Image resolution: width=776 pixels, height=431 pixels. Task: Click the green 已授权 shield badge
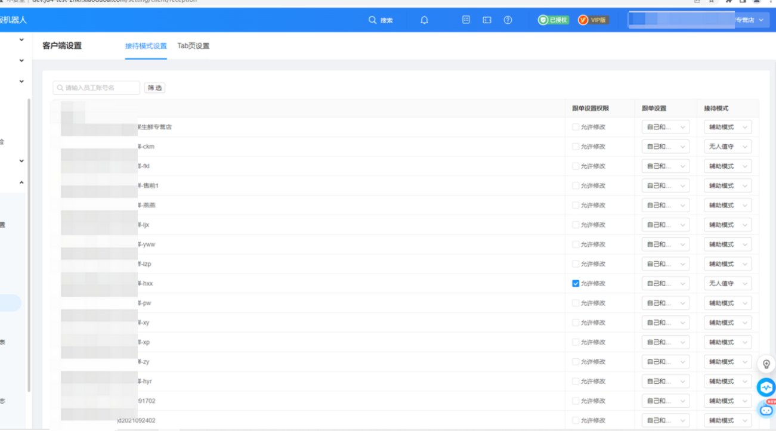554,20
